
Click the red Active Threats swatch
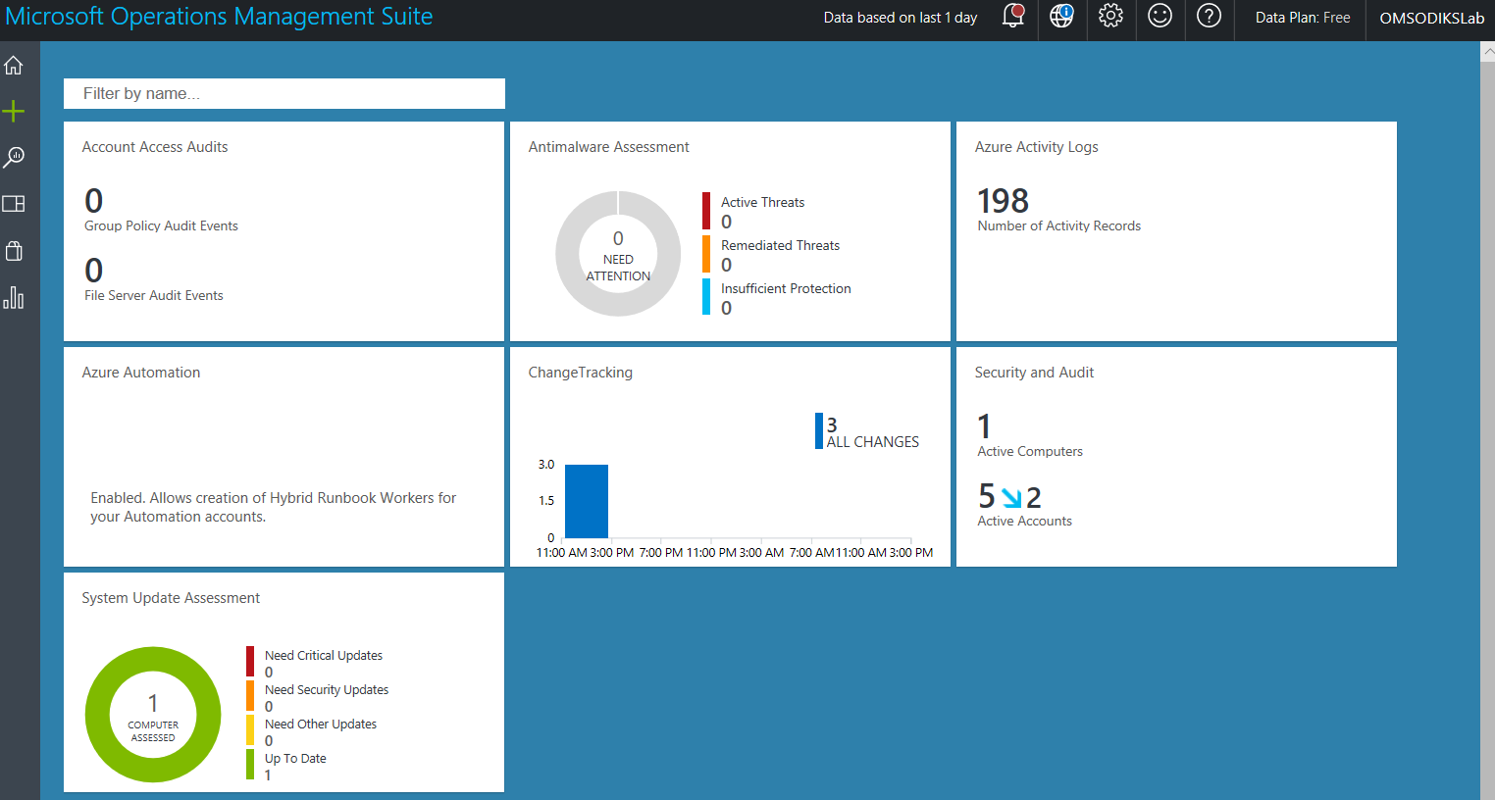click(706, 211)
